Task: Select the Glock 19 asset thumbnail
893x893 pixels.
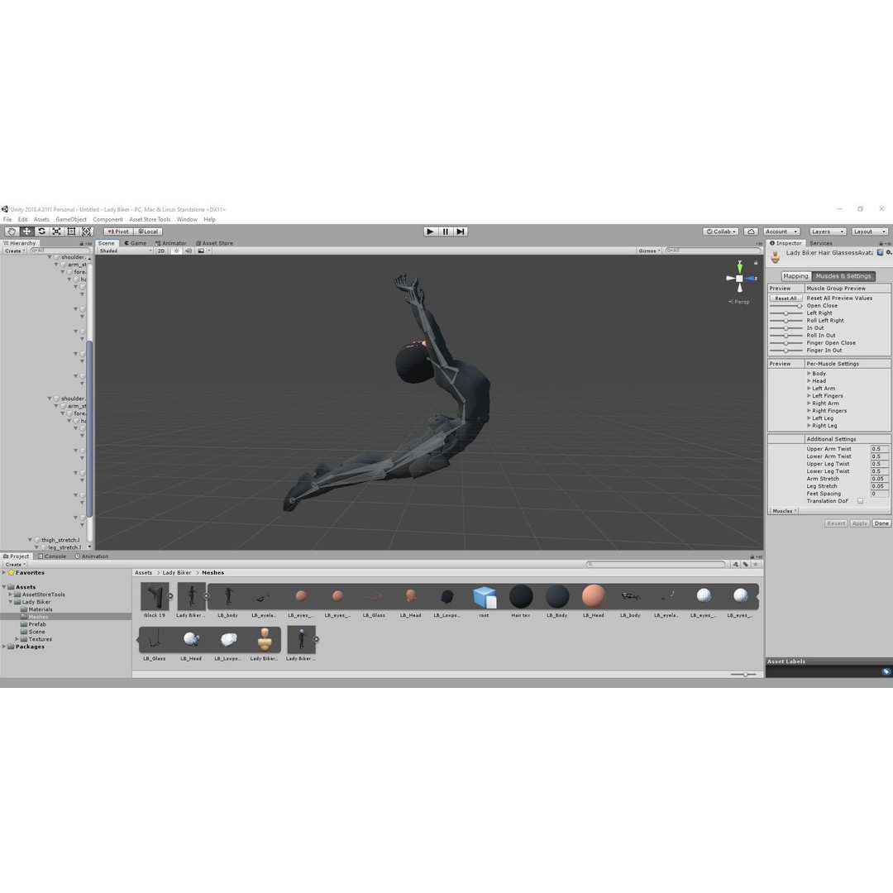Action: coord(155,596)
